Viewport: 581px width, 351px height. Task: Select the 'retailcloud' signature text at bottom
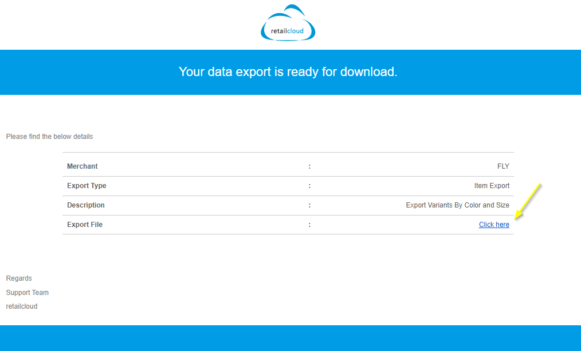pos(22,306)
